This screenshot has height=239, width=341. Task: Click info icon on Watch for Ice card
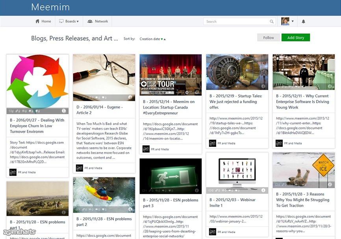pyautogui.click(x=330, y=185)
